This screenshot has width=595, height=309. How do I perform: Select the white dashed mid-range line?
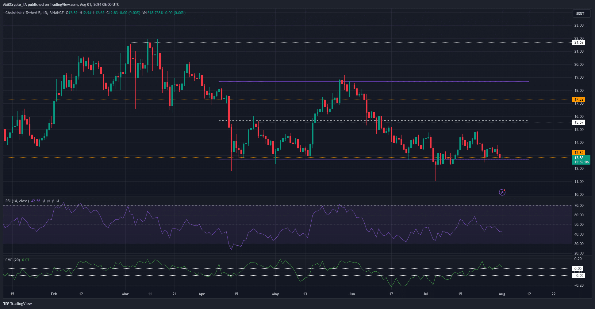coord(374,121)
